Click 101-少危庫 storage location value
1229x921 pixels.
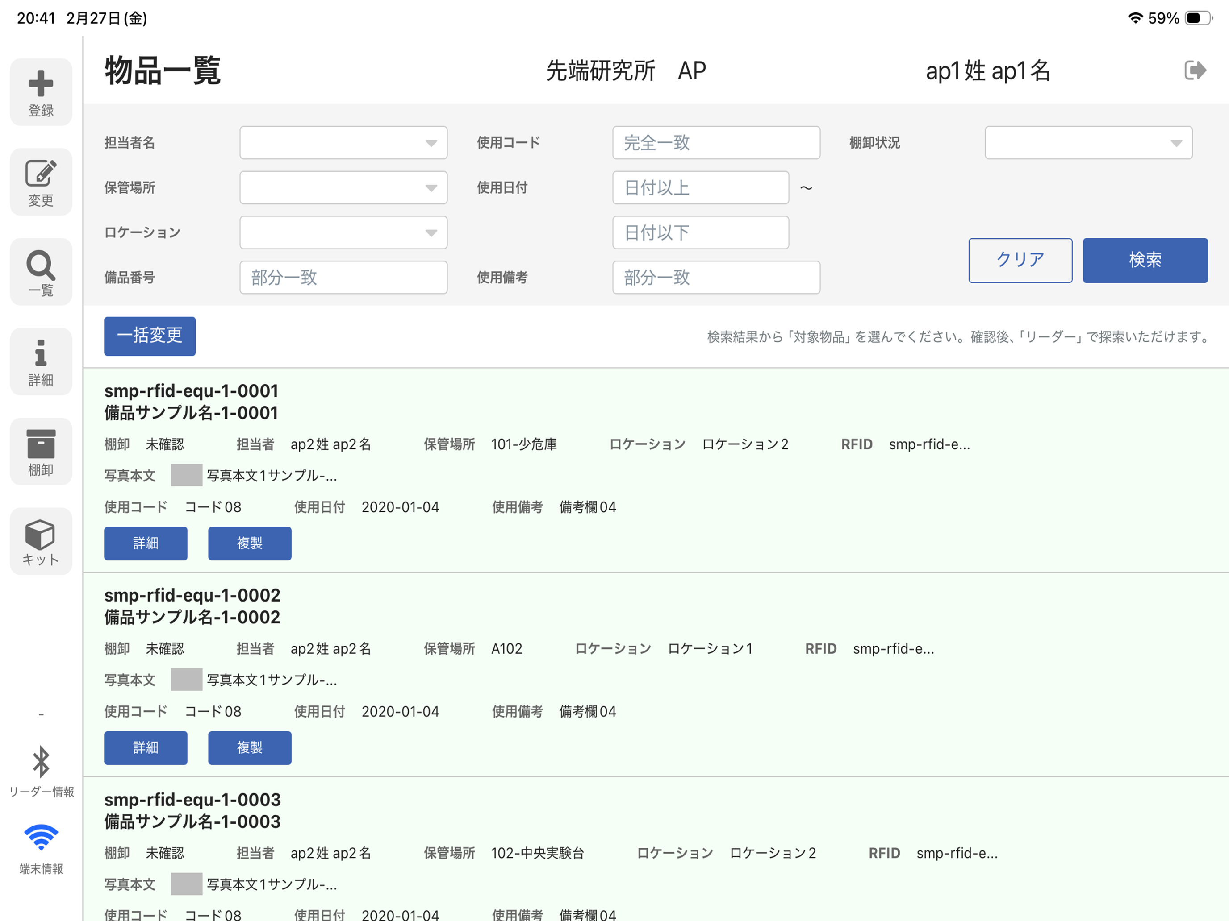[524, 444]
